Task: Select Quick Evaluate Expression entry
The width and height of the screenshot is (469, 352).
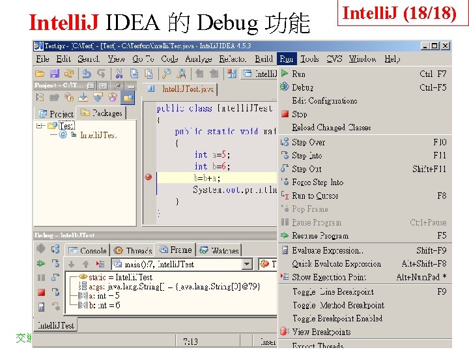Action: (364, 264)
